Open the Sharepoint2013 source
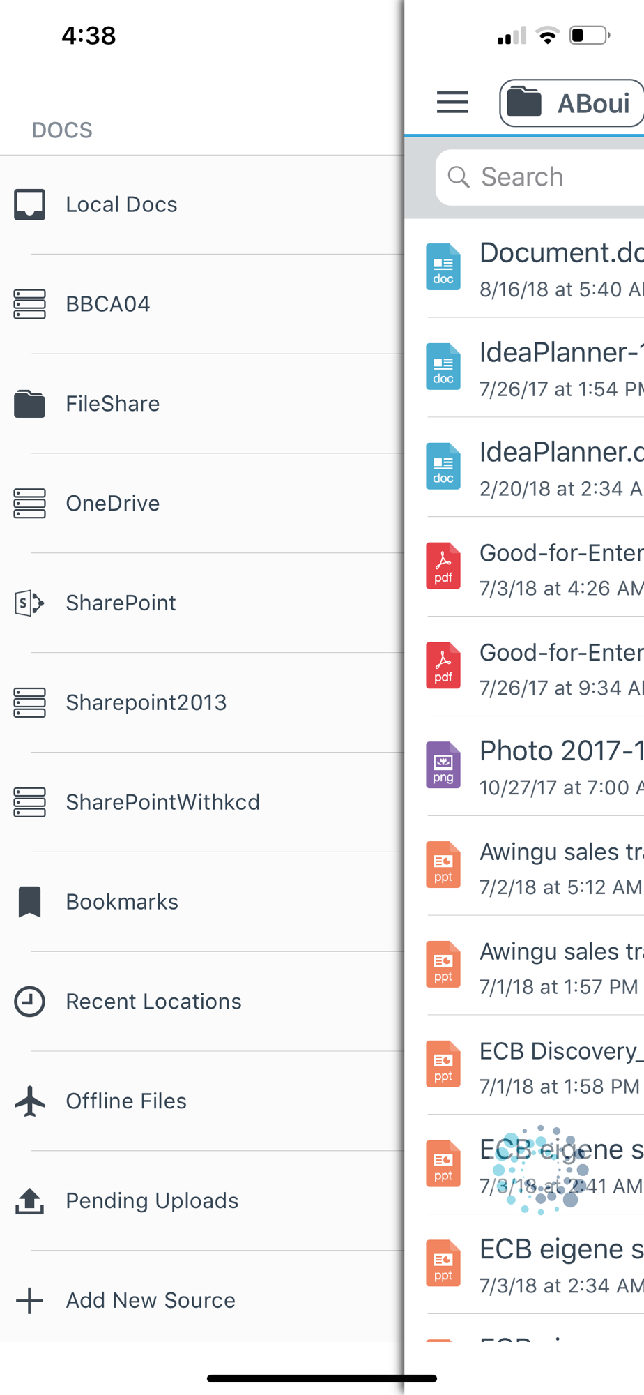Screen dimensions: 644x1395 point(202,702)
